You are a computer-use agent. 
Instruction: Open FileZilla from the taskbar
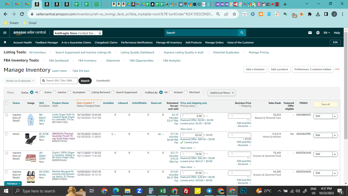pyautogui.click(x=186, y=191)
